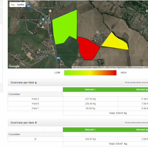The height and width of the screenshot is (148, 148).
Task: Click La Taberna Del Sardo restaurant pin
Action: tap(50, 11)
